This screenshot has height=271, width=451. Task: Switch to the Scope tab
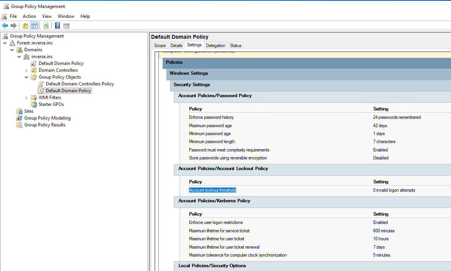pos(159,45)
